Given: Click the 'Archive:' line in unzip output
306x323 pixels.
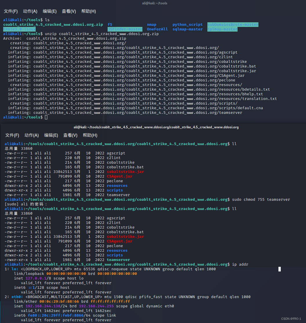Looking at the screenshot, I should [x=65, y=39].
